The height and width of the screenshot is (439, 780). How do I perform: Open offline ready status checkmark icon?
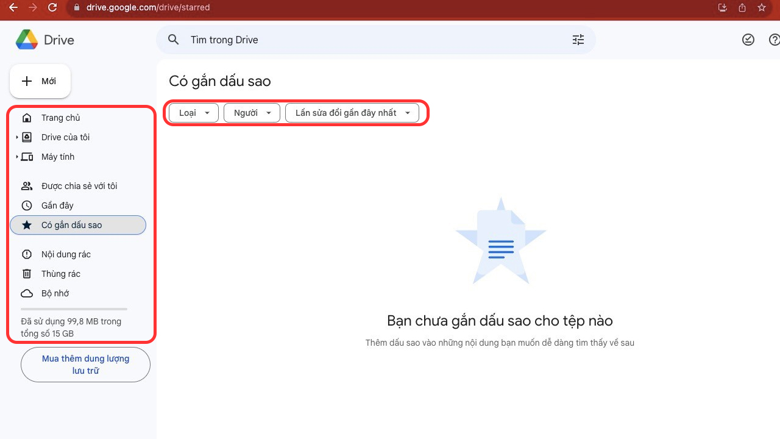748,40
